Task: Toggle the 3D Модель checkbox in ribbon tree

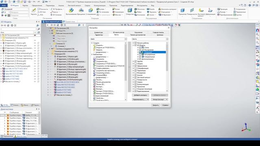Action: pyautogui.click(x=135, y=45)
